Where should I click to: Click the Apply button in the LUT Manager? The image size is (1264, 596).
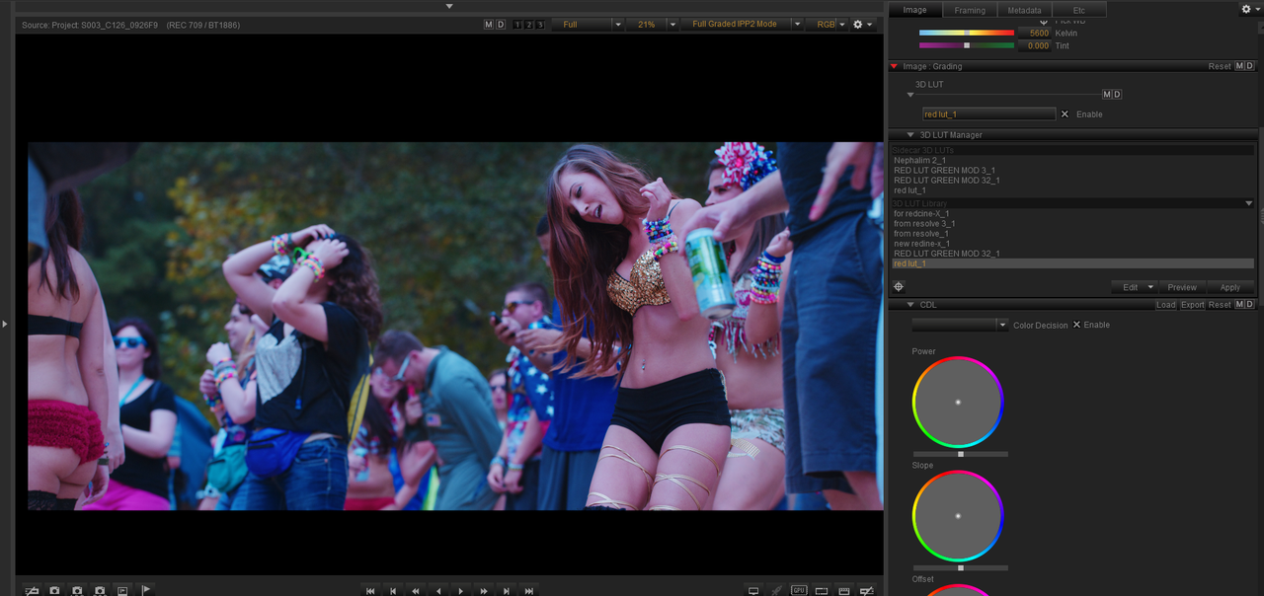pyautogui.click(x=1230, y=288)
